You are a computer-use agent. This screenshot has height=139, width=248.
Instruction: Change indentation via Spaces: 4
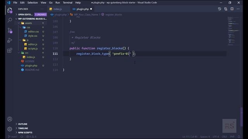tap(205, 137)
